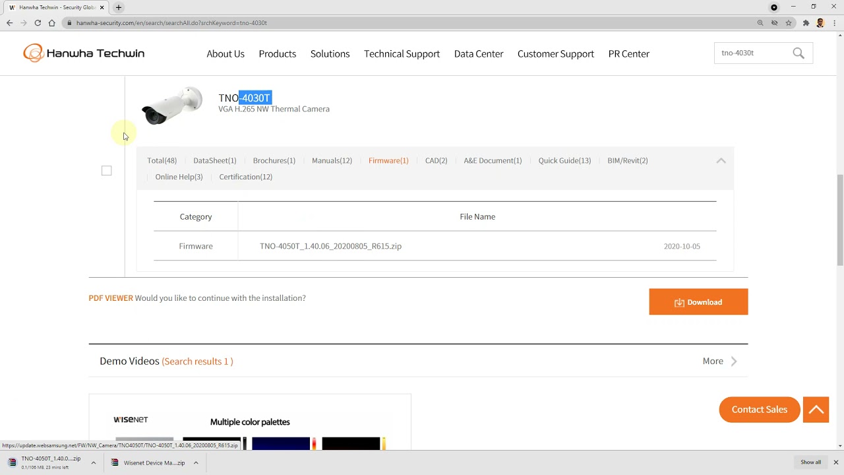
Task: Click the Multiple color palettes demo video
Action: click(250, 422)
